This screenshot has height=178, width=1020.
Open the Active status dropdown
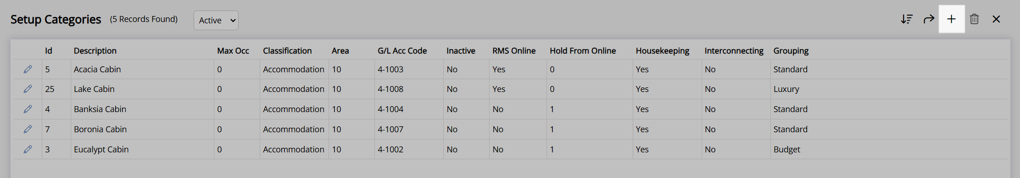[216, 21]
